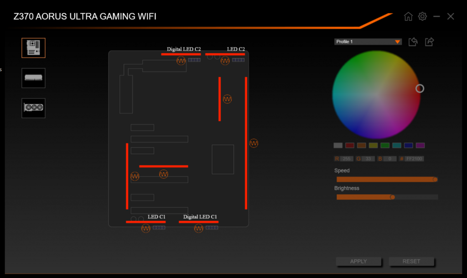Click wave icon under the horizontal center LED strip
Viewport: 467px width, 278px height.
[164, 174]
